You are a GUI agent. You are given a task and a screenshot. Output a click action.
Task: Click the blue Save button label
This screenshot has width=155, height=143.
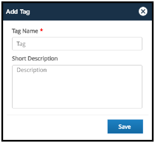coord(124,127)
